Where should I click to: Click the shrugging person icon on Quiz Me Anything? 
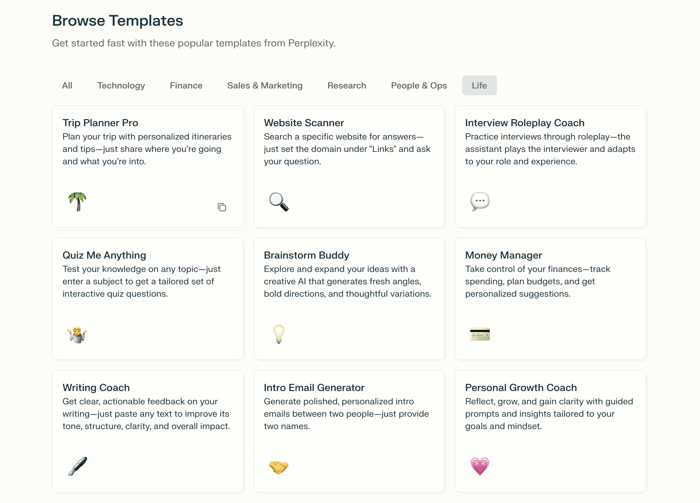[x=77, y=334]
